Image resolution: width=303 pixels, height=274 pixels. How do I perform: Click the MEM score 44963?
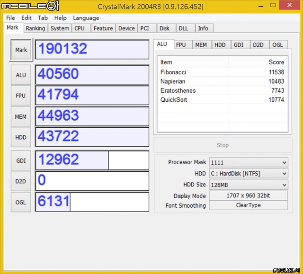(92, 116)
